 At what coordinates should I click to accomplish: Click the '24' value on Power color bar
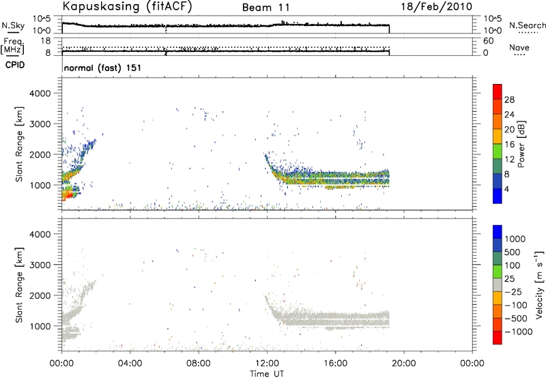509,115
